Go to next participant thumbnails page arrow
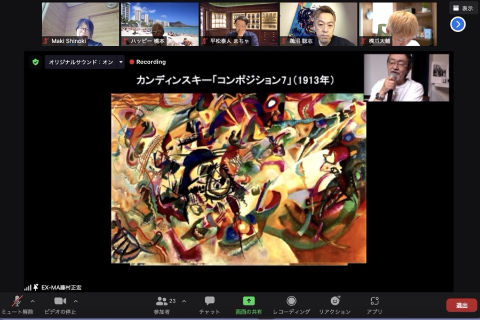This screenshot has height=320, width=480. [458, 24]
